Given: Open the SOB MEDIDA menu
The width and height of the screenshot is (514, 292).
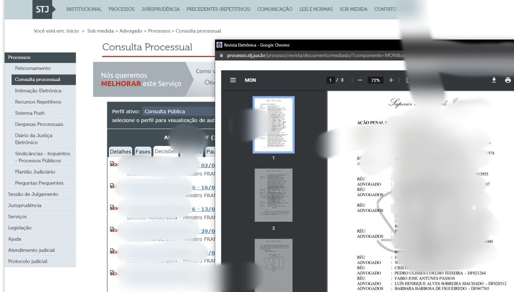Looking at the screenshot, I should 353,9.
